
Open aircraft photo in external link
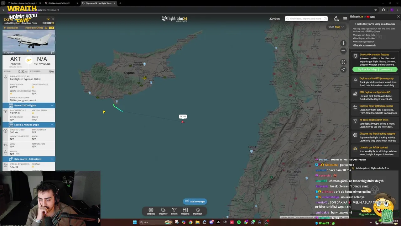53,53
